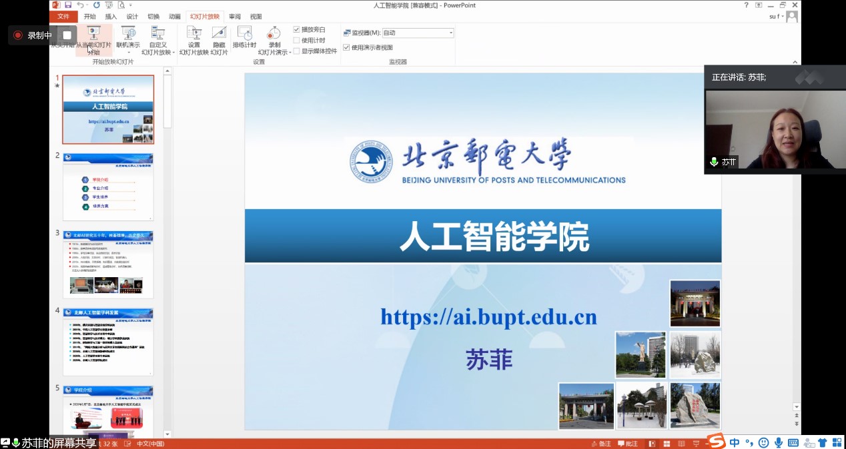Switch to 视图 View tab
The width and height of the screenshot is (846, 449).
256,17
